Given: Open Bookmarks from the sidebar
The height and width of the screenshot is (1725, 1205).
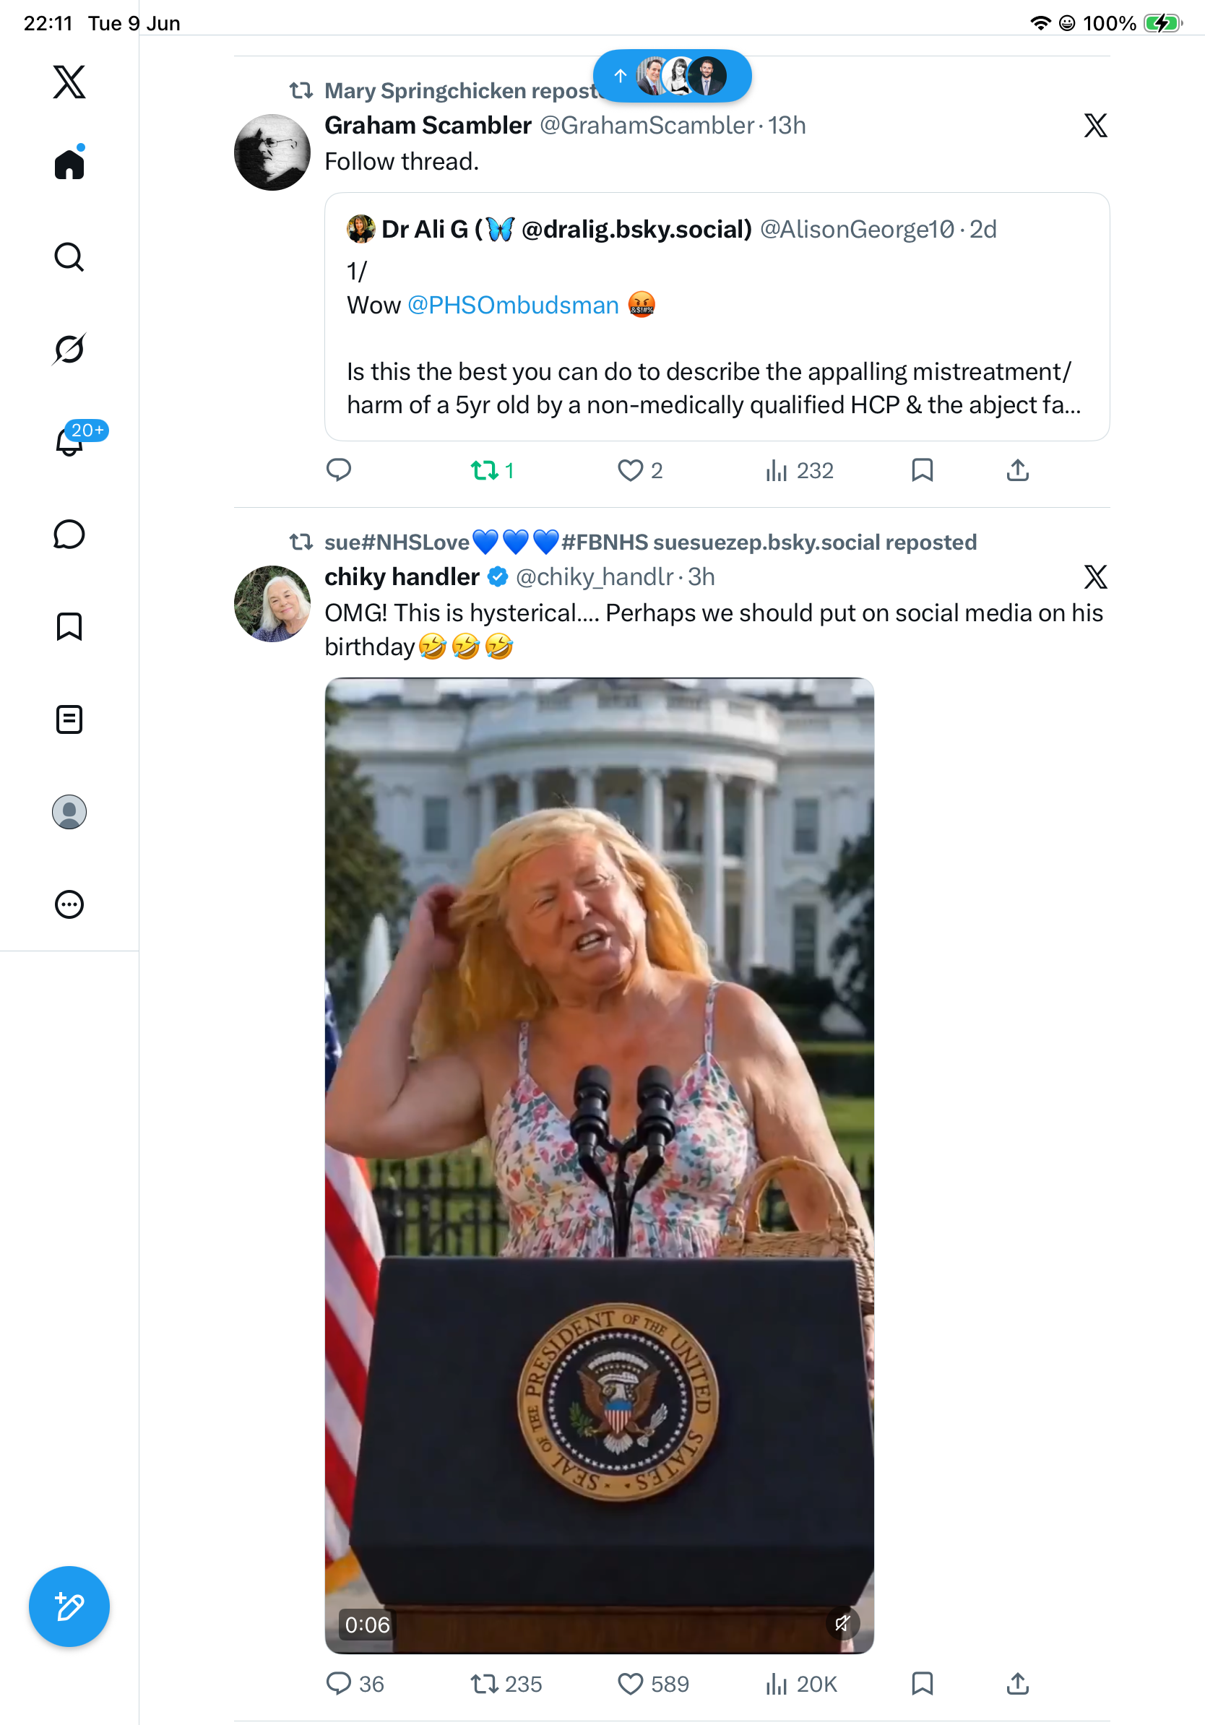Looking at the screenshot, I should [x=69, y=626].
